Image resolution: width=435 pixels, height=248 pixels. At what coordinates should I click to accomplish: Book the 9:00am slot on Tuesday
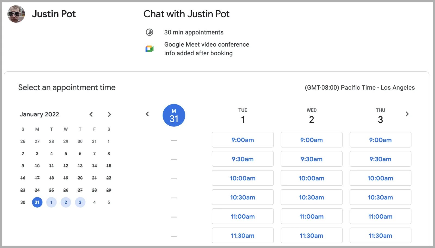pos(243,140)
